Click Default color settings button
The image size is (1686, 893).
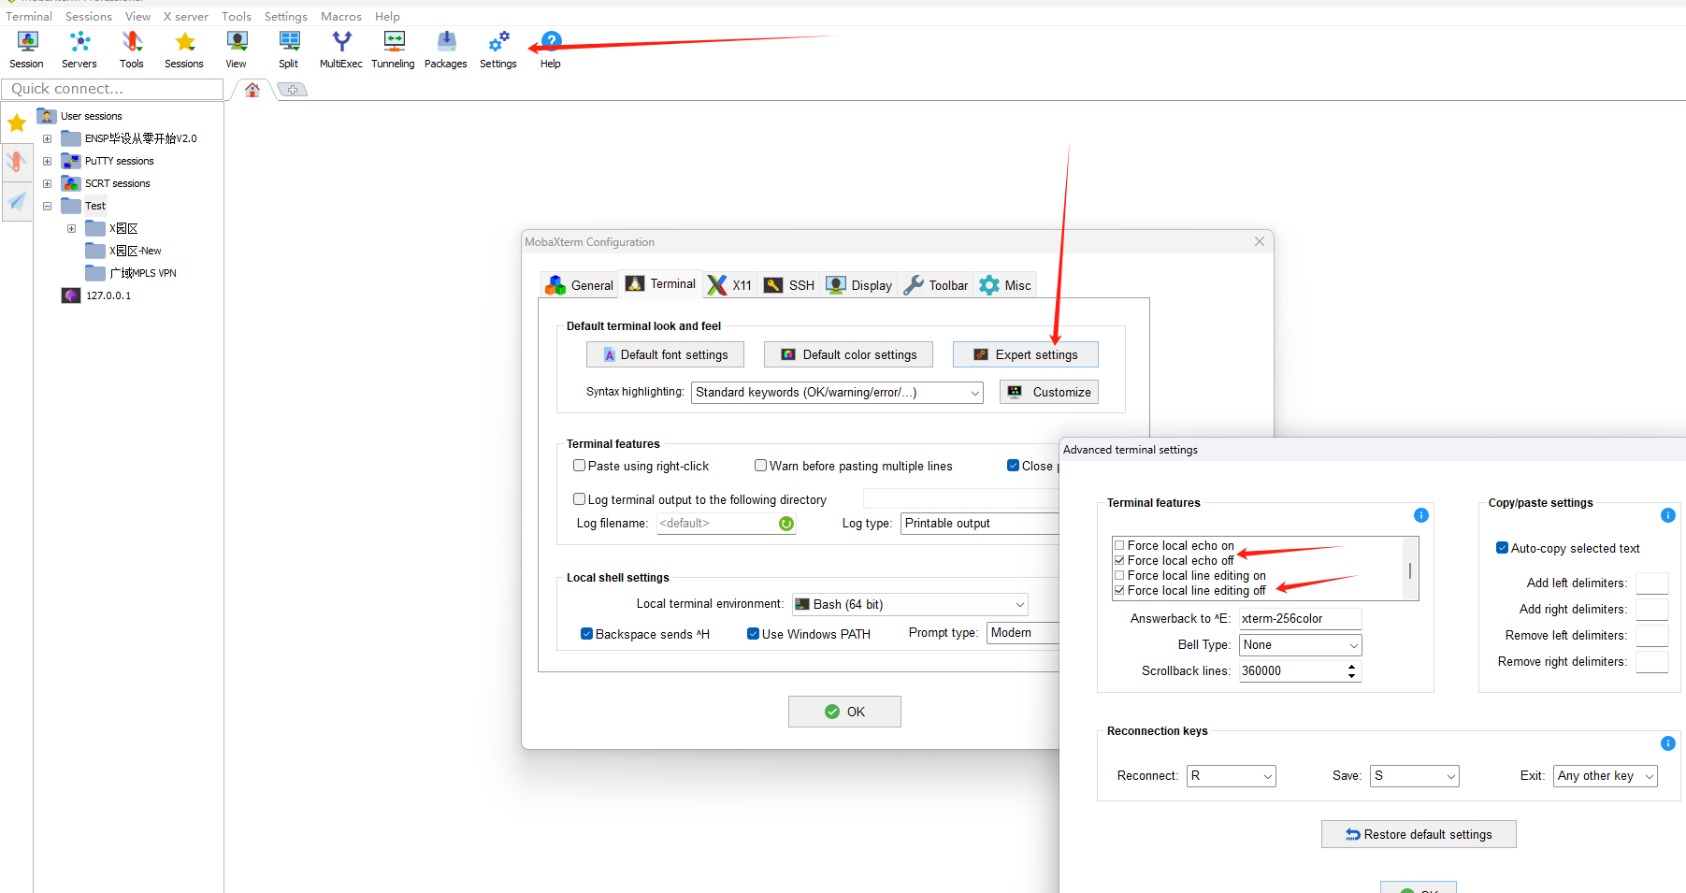click(848, 355)
